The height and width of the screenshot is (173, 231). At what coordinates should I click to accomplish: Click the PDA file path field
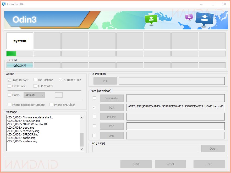(x=175, y=108)
